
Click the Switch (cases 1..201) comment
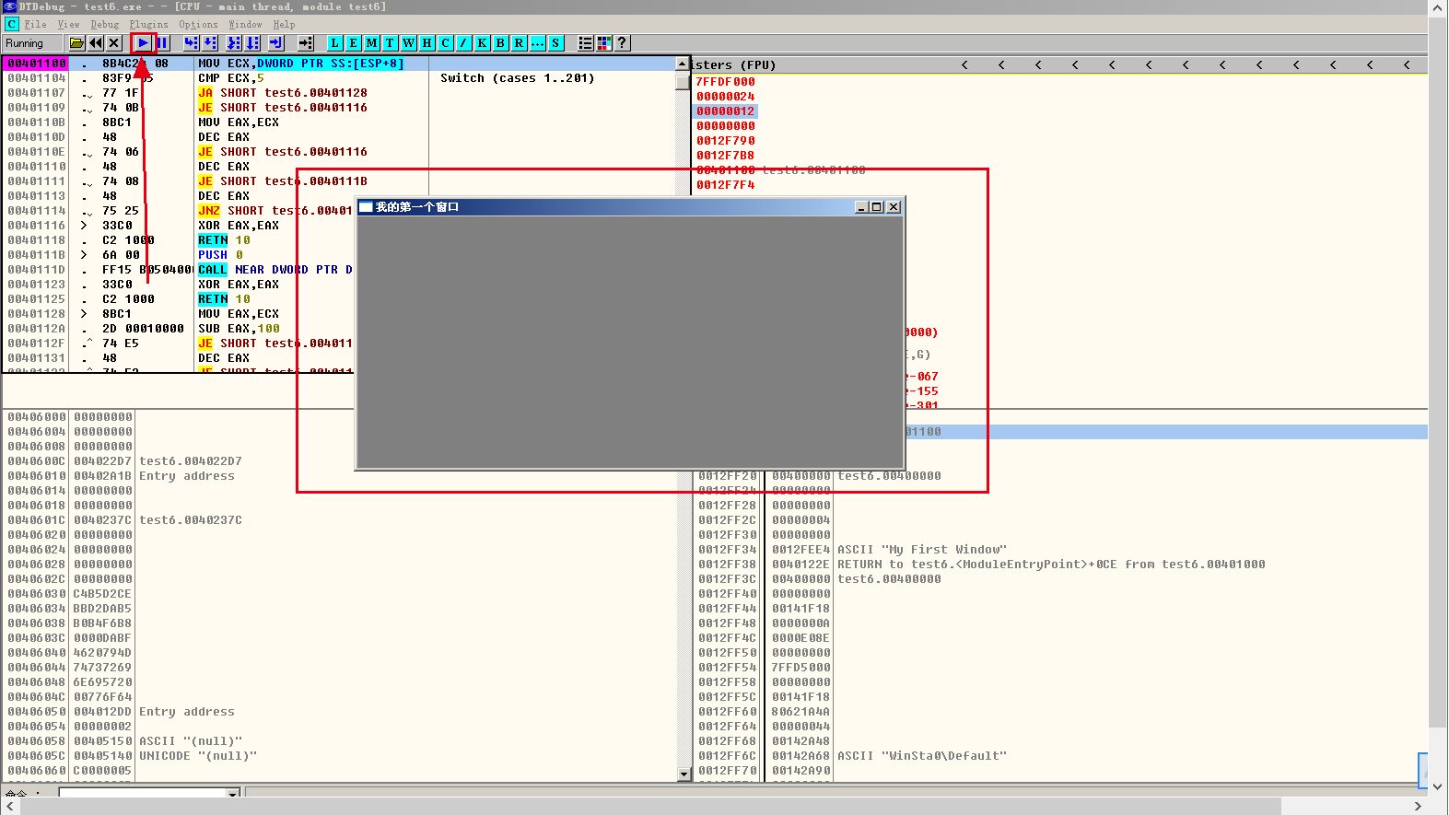(x=517, y=78)
